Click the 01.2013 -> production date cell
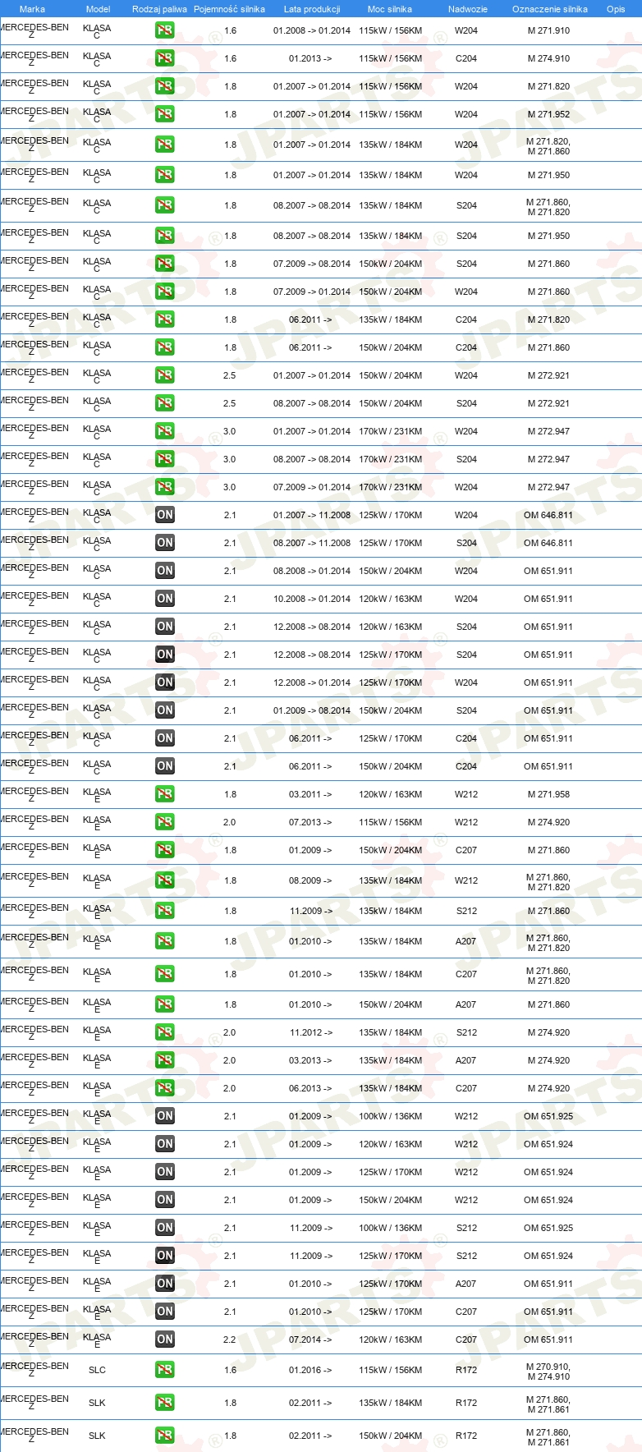The height and width of the screenshot is (1452, 642). (310, 58)
